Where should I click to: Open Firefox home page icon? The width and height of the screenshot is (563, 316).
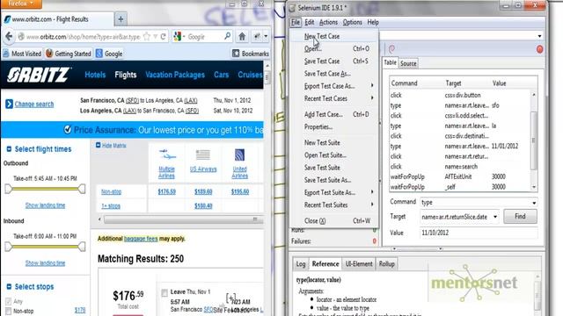pyautogui.click(x=242, y=37)
